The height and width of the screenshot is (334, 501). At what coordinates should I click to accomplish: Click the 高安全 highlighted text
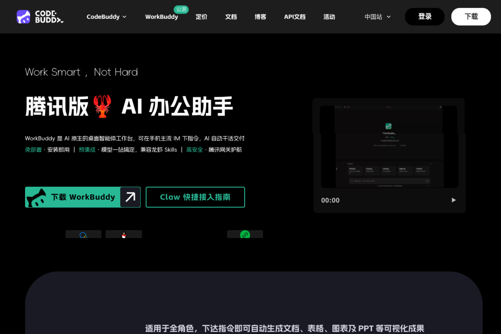tap(195, 150)
